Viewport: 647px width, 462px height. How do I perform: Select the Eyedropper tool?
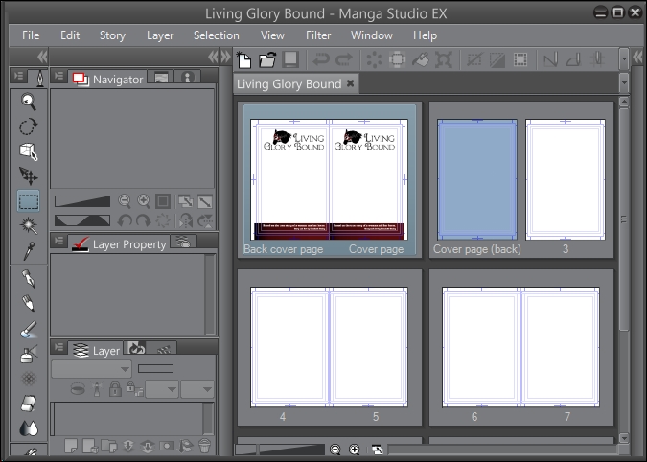[28, 250]
